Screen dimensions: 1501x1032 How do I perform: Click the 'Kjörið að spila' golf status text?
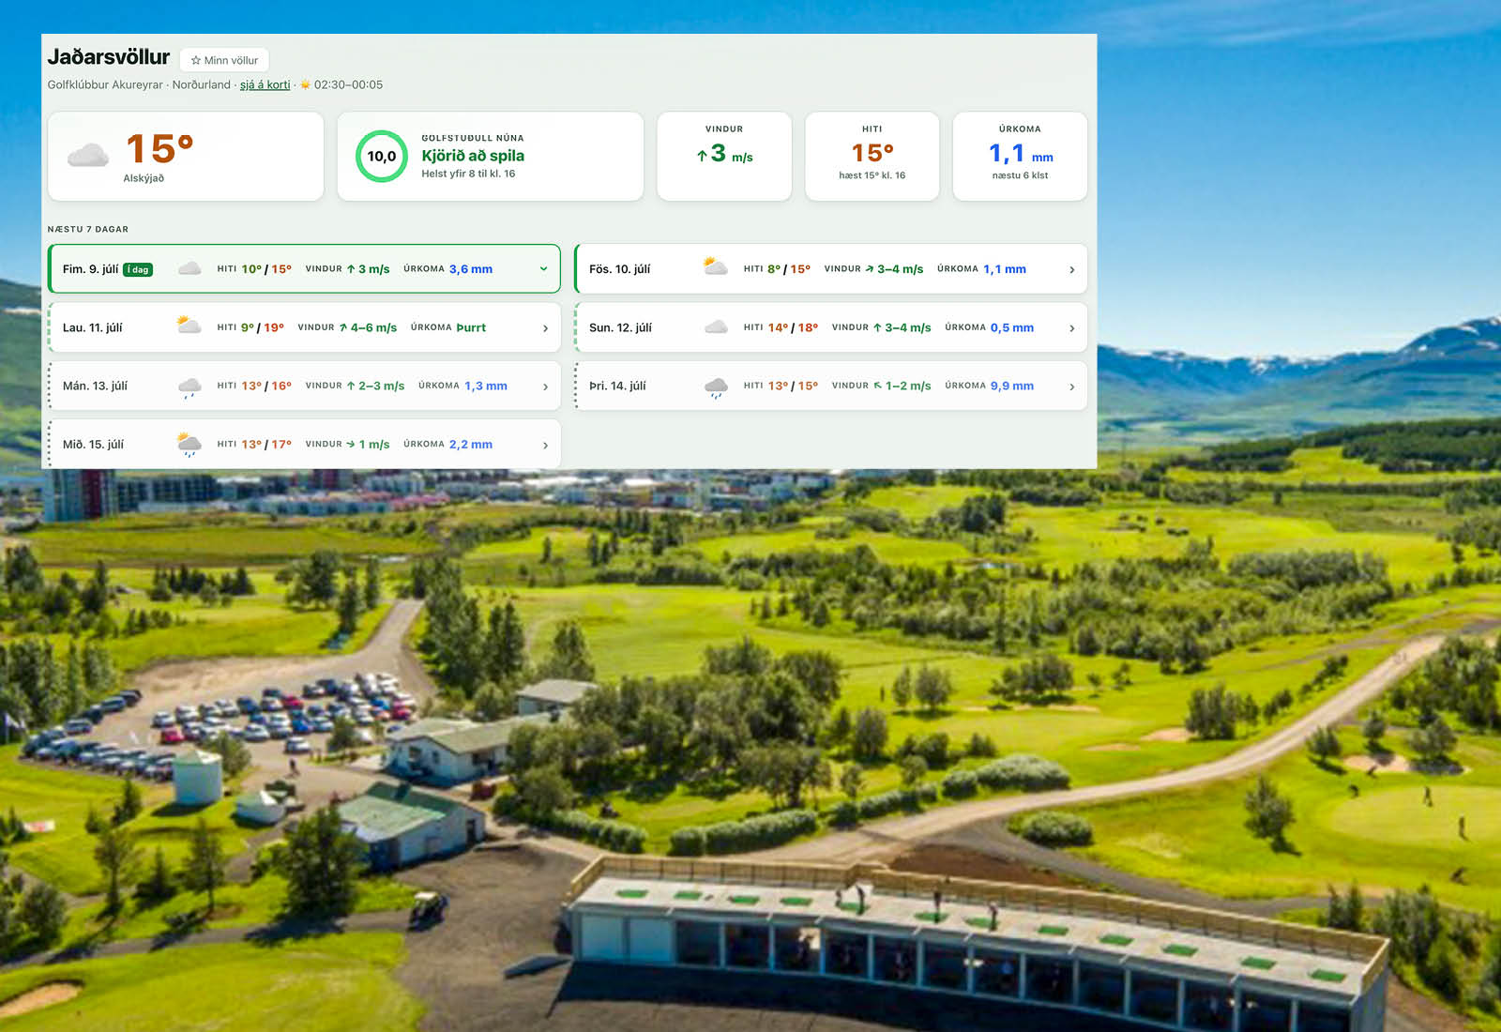473,156
